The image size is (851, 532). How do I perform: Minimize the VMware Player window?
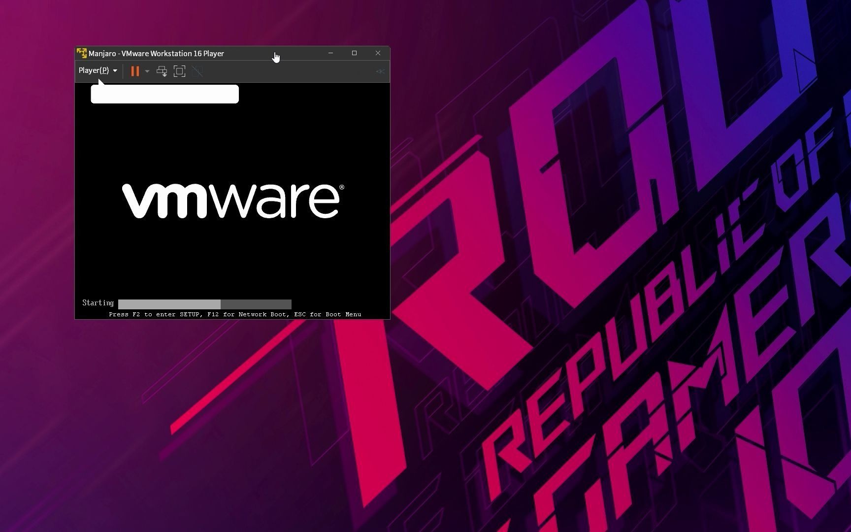click(330, 53)
